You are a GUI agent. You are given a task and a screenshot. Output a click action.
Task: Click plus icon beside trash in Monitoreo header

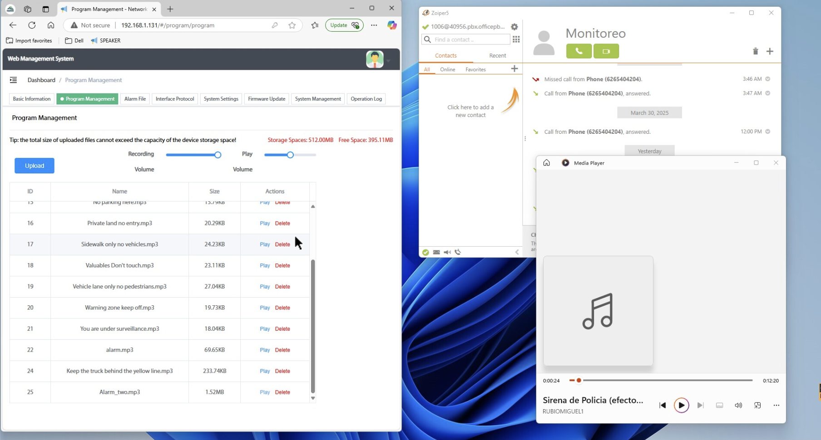pos(770,51)
